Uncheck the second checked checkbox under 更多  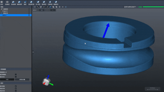(16, 88)
